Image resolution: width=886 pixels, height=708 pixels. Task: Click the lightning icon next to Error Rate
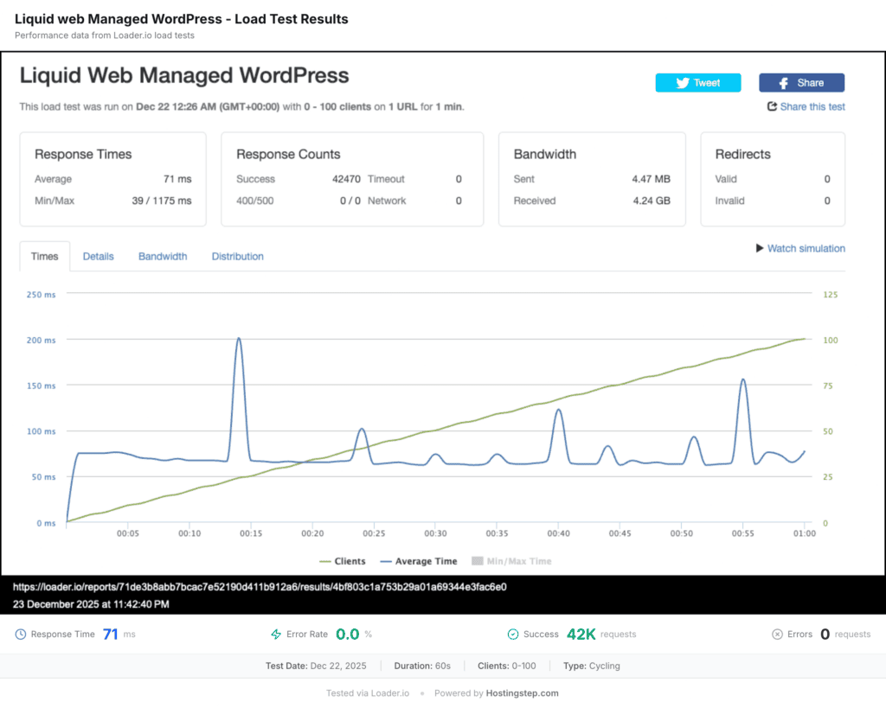click(276, 635)
